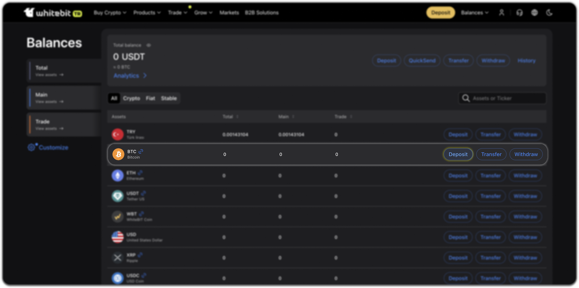Click Withdraw in the ETH row

tap(525, 176)
